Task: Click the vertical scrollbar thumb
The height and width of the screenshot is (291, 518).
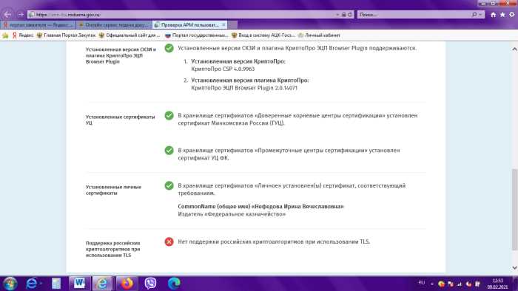Action: pyautogui.click(x=514, y=210)
